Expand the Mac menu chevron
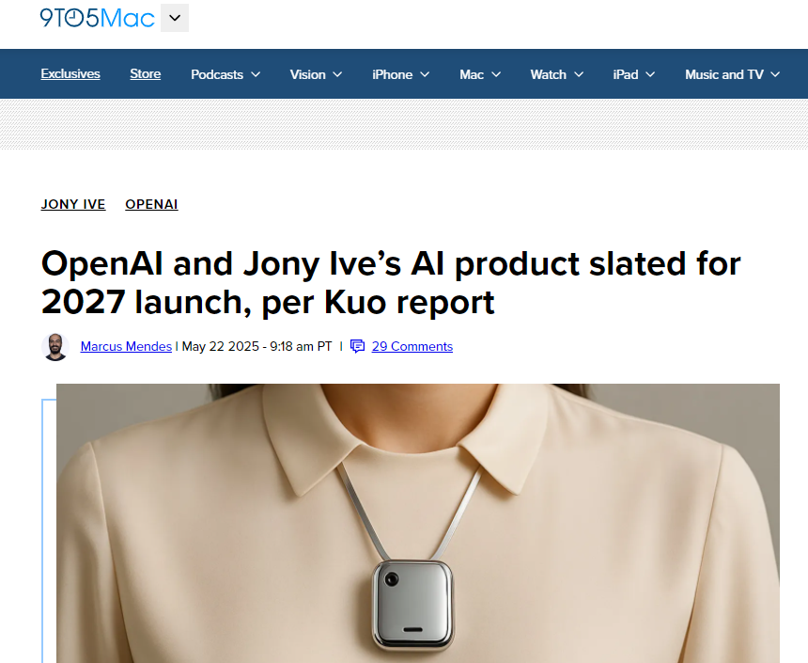The height and width of the screenshot is (663, 808). point(496,75)
